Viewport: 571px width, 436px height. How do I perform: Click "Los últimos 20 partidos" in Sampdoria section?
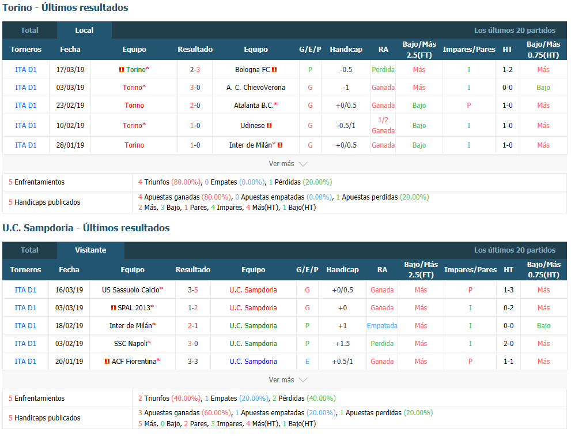click(x=515, y=250)
